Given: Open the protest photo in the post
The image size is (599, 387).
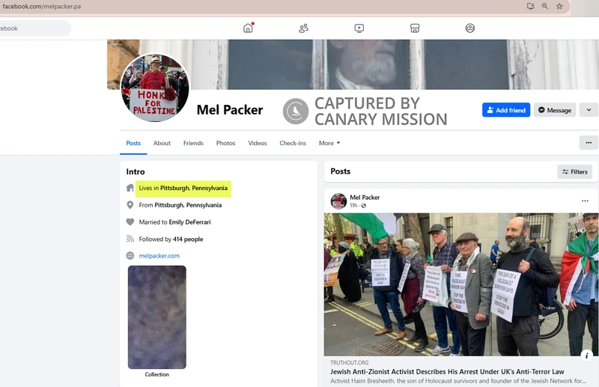Looking at the screenshot, I should [x=461, y=284].
